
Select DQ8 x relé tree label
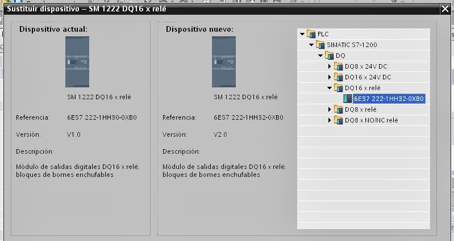point(360,109)
